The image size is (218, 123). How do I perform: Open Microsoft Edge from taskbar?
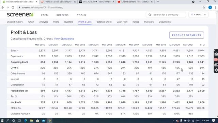point(26,121)
